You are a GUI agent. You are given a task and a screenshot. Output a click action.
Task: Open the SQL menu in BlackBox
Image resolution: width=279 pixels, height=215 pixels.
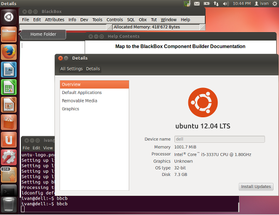pyautogui.click(x=131, y=20)
